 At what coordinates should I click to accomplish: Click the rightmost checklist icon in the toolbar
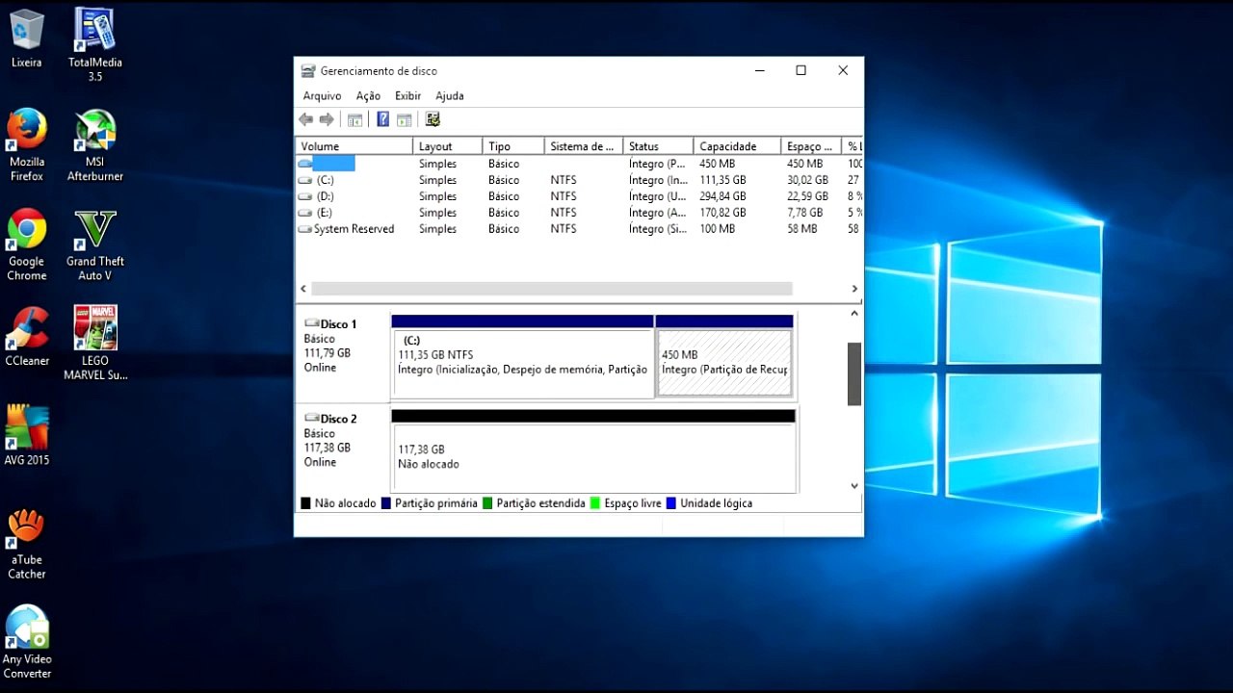click(433, 119)
